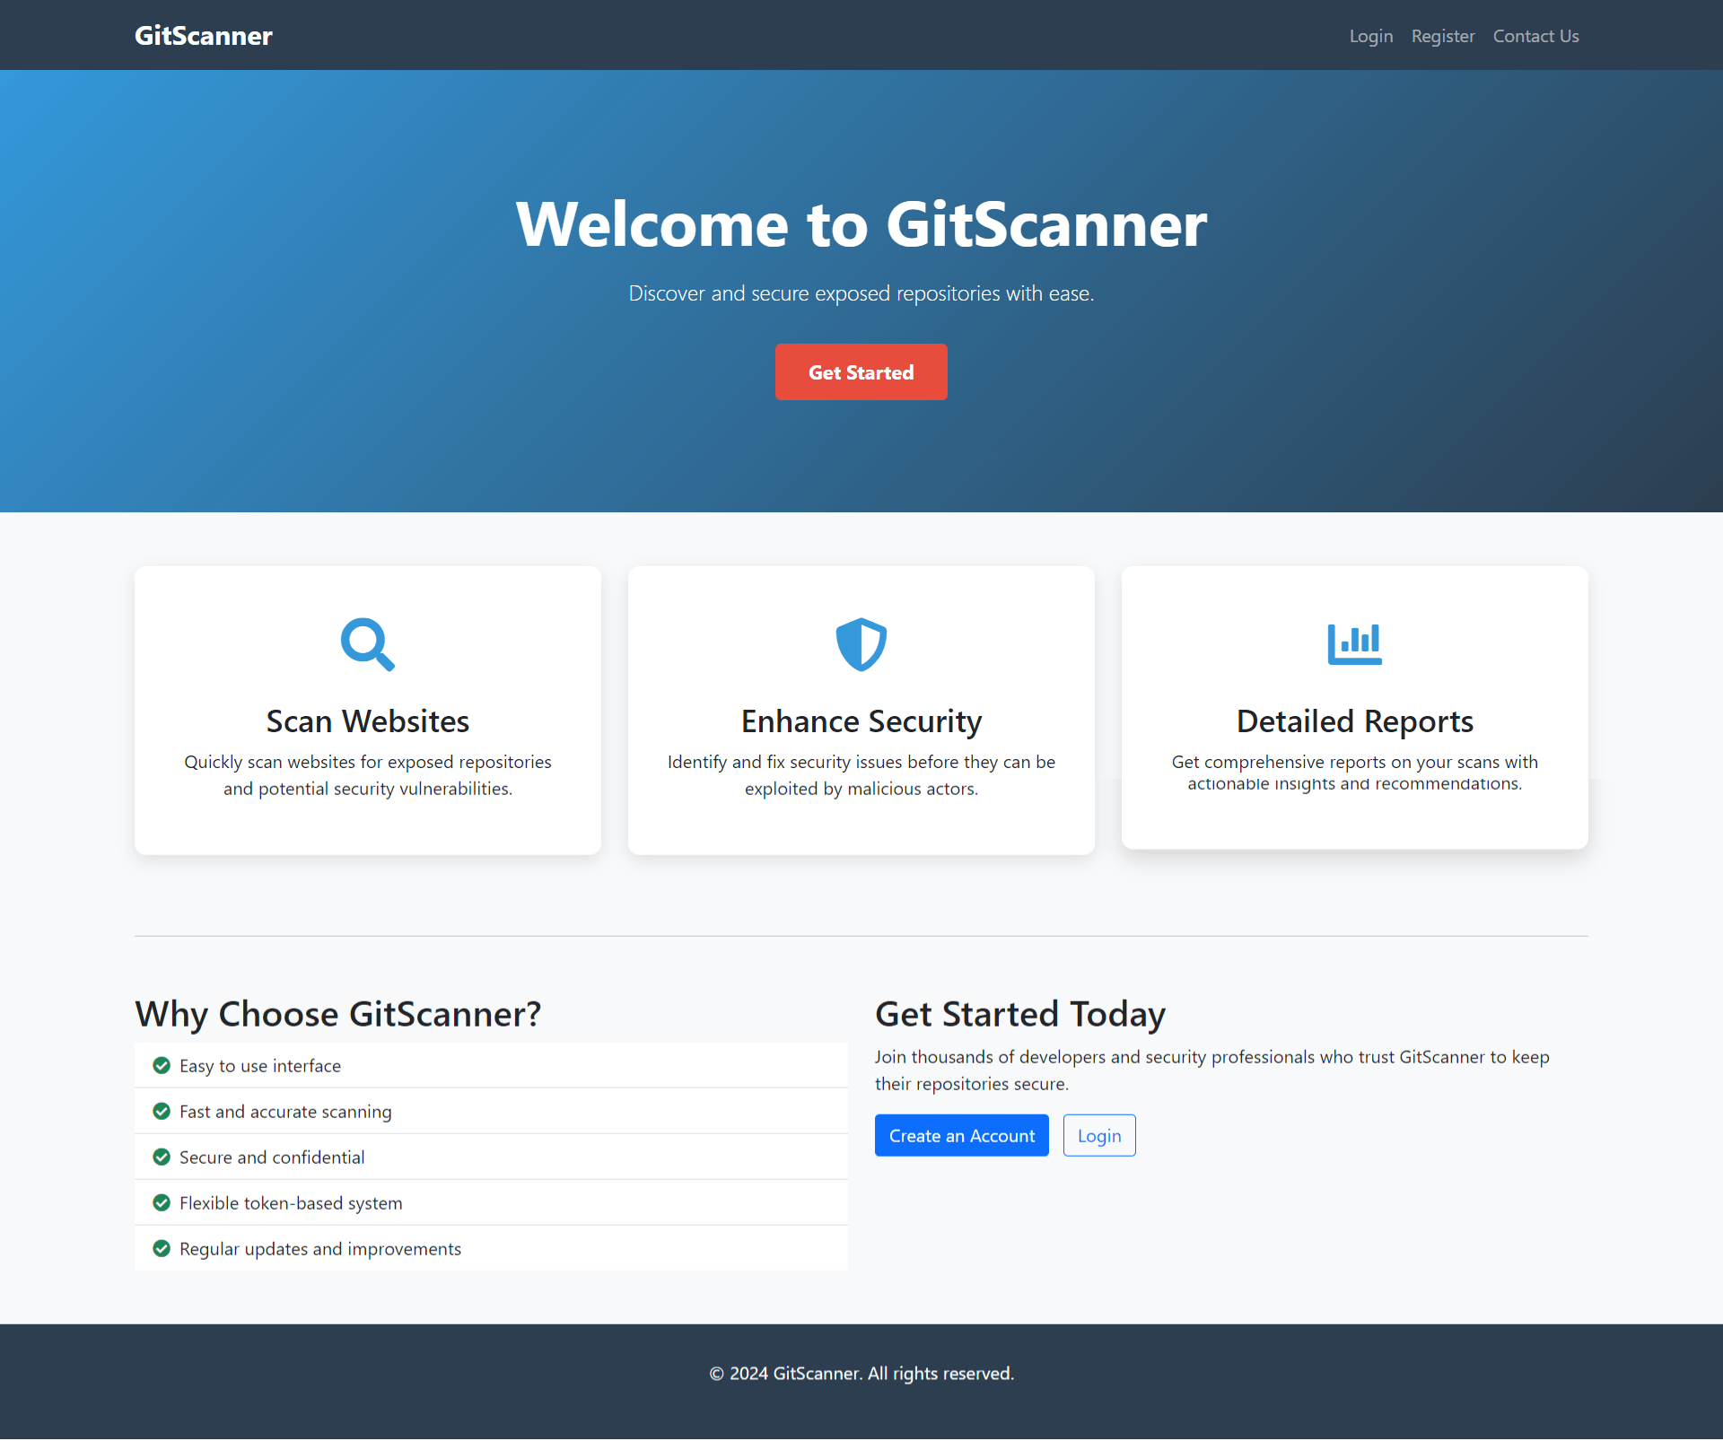1723x1441 pixels.
Task: Click the 'Get comprehensive reports' description text
Action: pyautogui.click(x=1355, y=773)
